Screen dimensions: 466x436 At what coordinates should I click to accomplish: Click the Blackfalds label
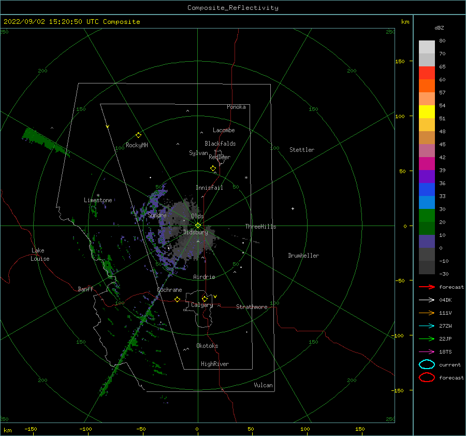[x=220, y=144]
